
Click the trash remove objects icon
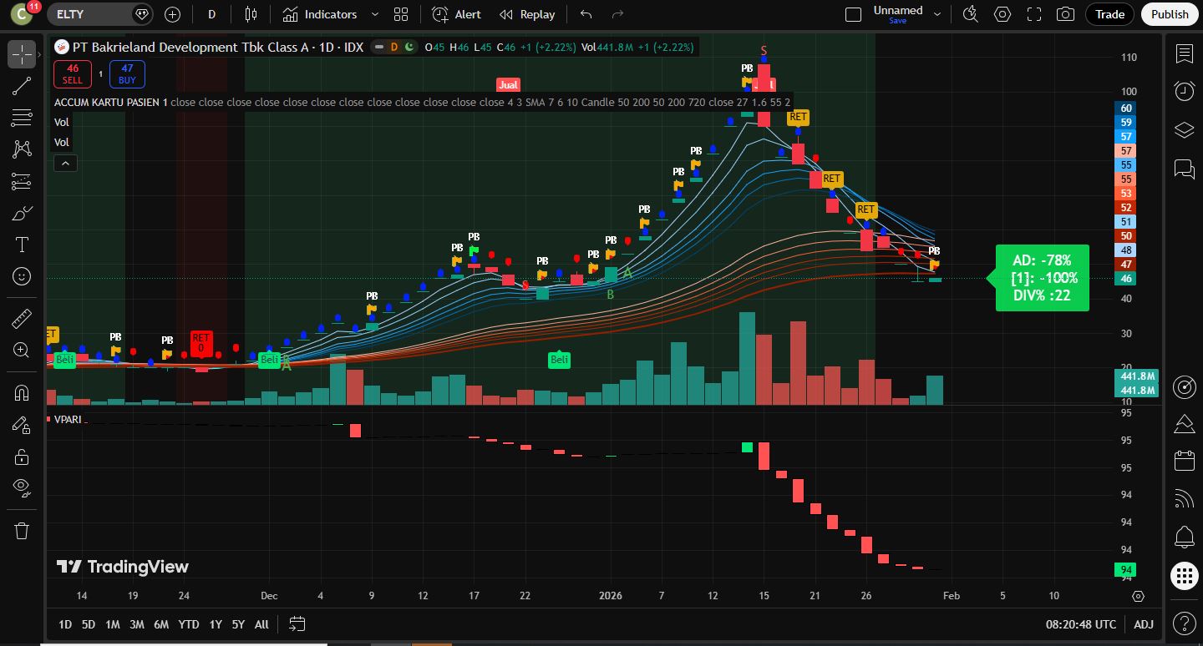[22, 531]
